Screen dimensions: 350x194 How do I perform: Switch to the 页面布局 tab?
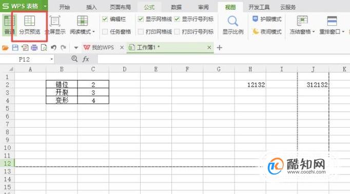click(x=120, y=7)
